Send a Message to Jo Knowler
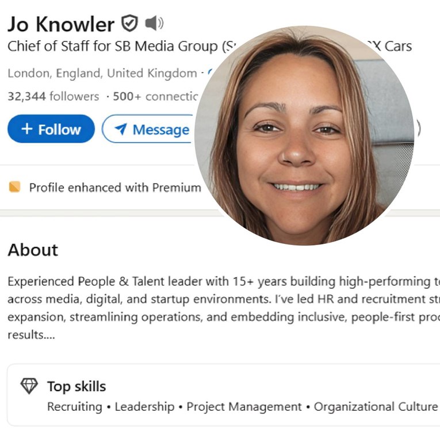 click(149, 129)
